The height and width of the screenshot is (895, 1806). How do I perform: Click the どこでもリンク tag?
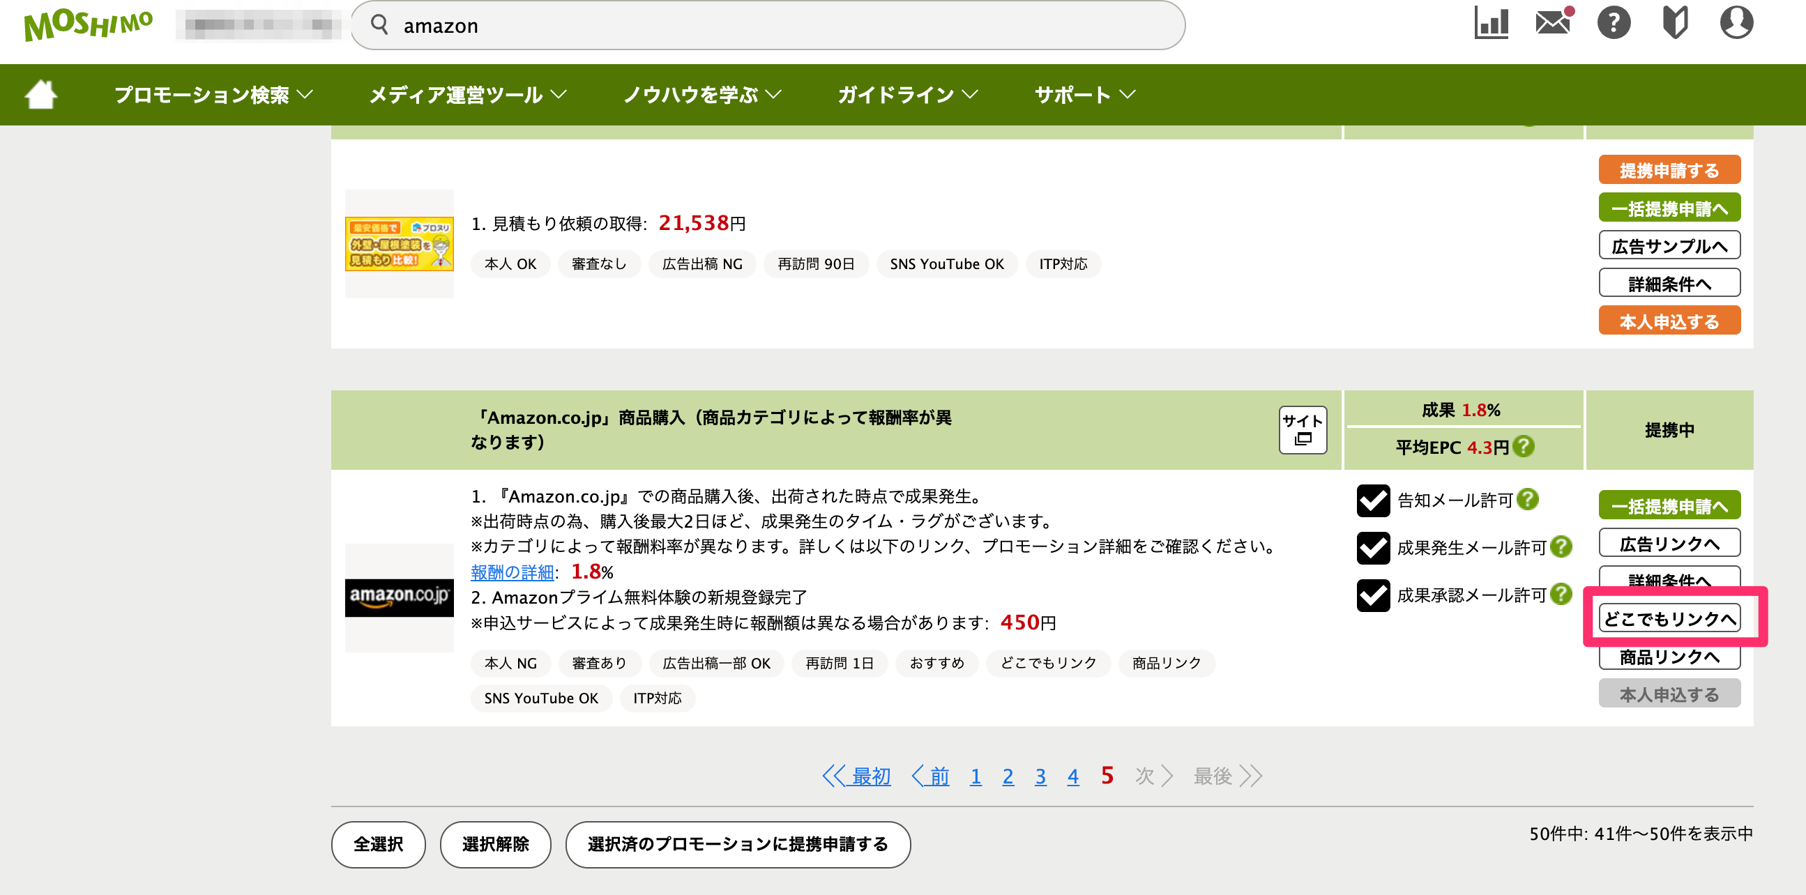tap(1048, 664)
